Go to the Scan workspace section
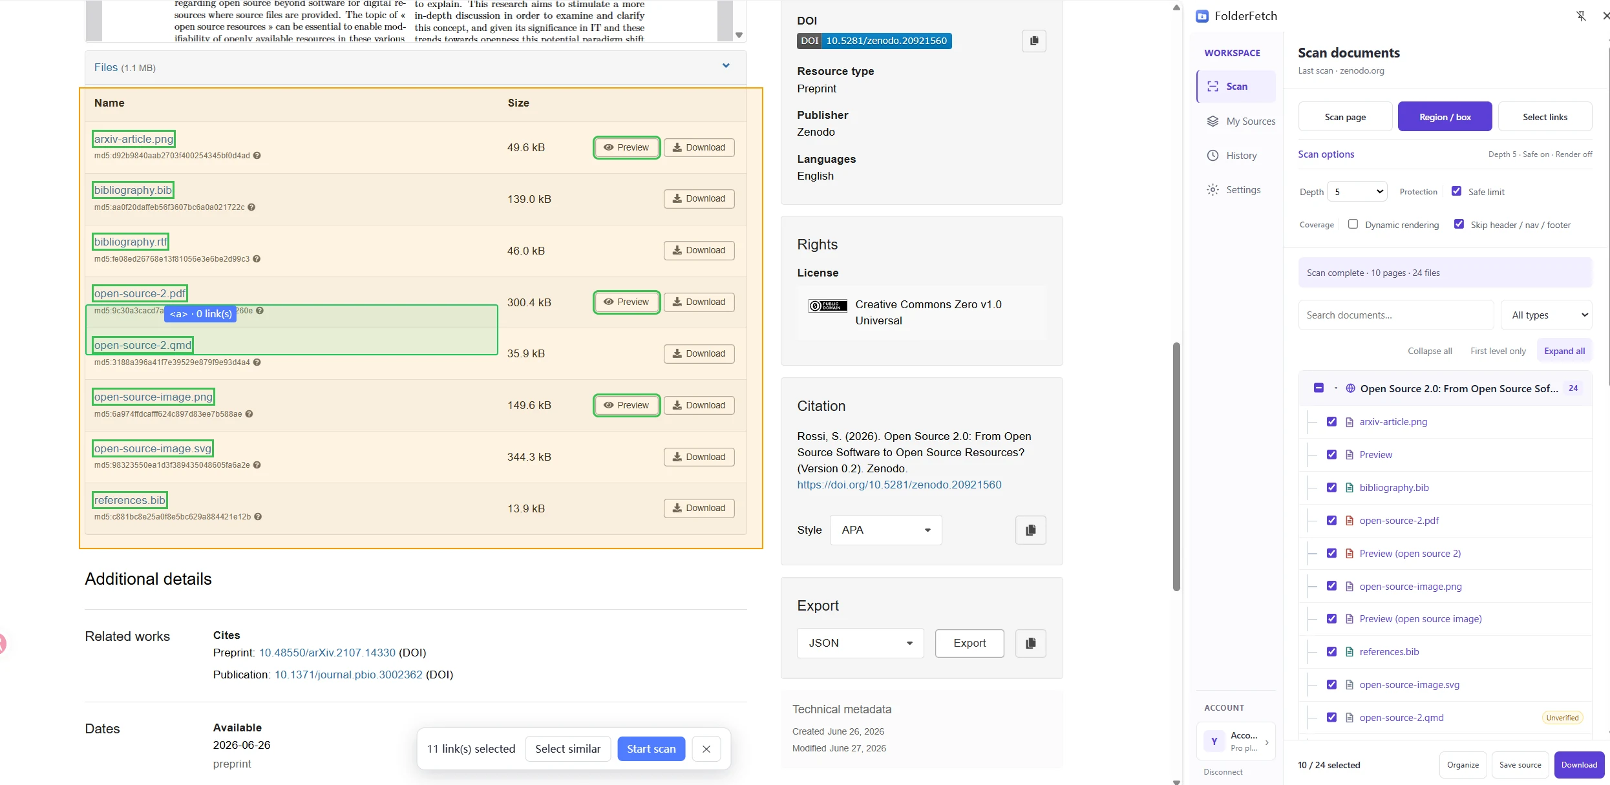The image size is (1610, 785). pyautogui.click(x=1236, y=87)
